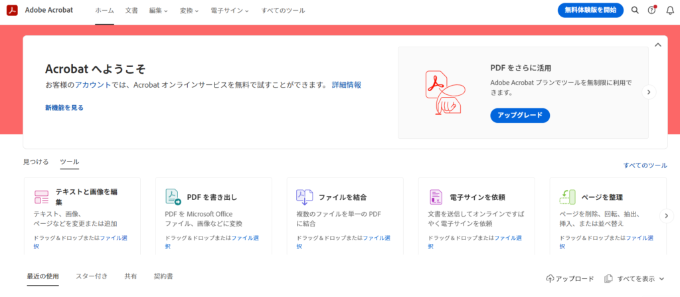680x297 pixels.
Task: Click ファイル選択 in PDF を書き出し card
Action: click(245, 238)
